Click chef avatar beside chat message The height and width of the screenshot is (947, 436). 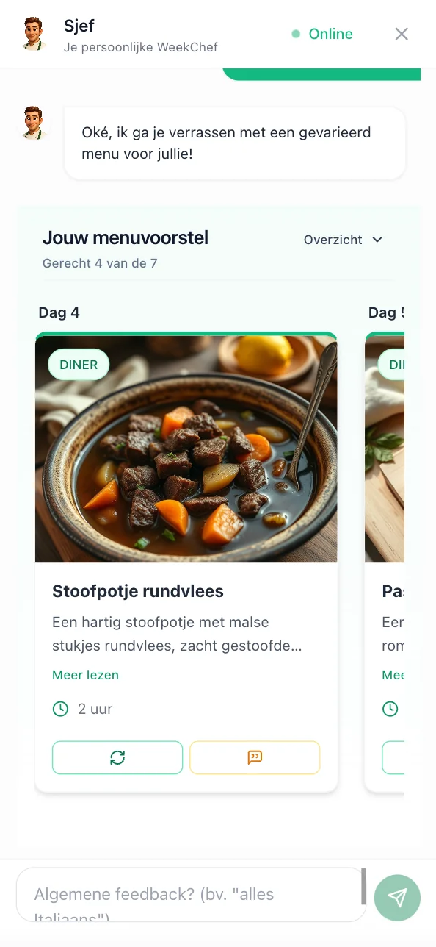coord(32,124)
